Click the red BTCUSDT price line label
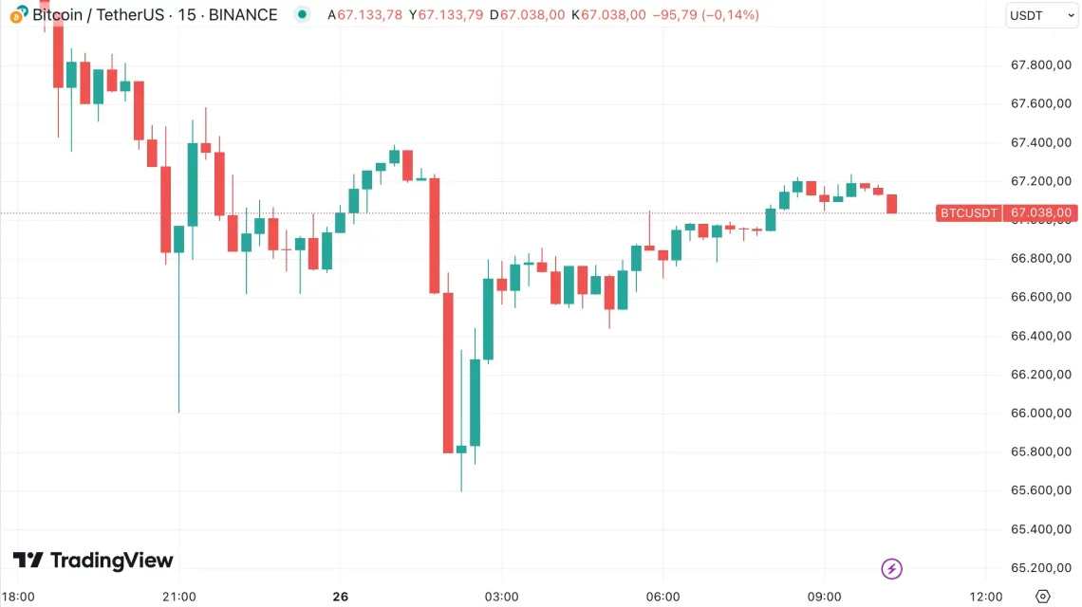This screenshot has width=1082, height=607. pos(968,212)
